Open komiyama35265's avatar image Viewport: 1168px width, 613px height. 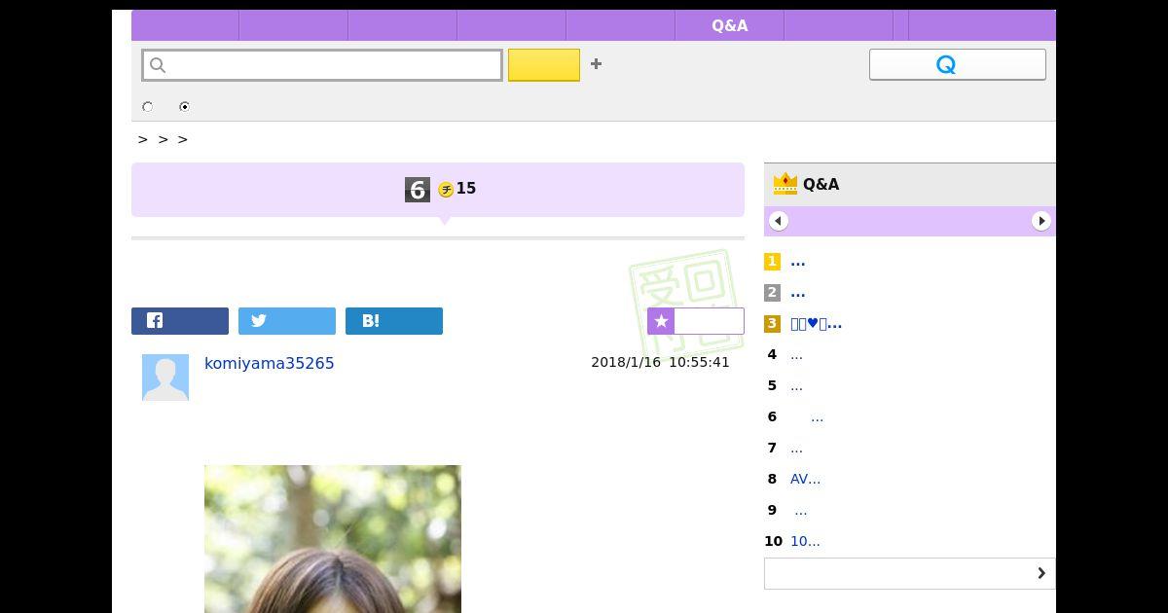click(x=165, y=378)
